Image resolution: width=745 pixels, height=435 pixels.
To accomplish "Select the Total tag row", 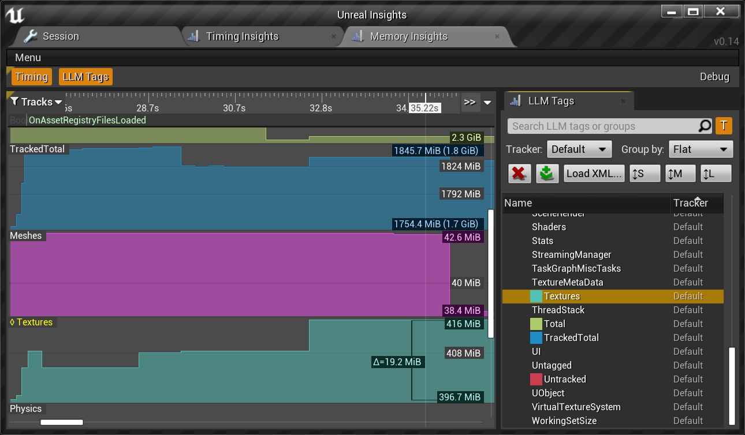I will tap(613, 324).
